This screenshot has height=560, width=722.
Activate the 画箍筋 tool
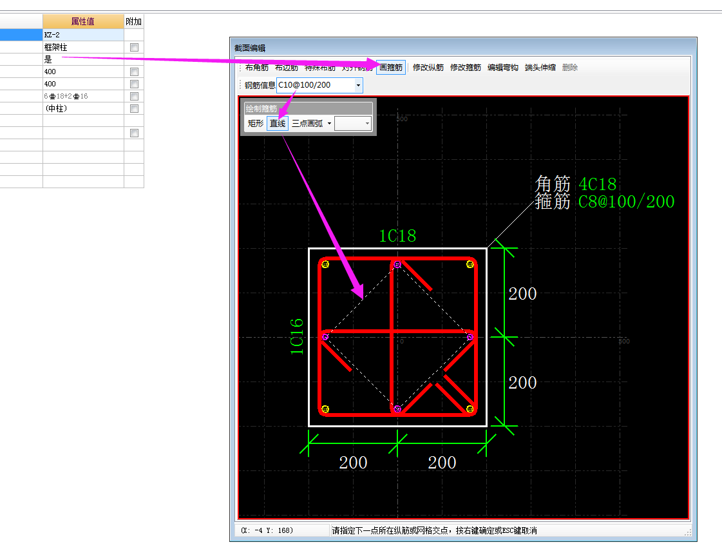point(391,68)
